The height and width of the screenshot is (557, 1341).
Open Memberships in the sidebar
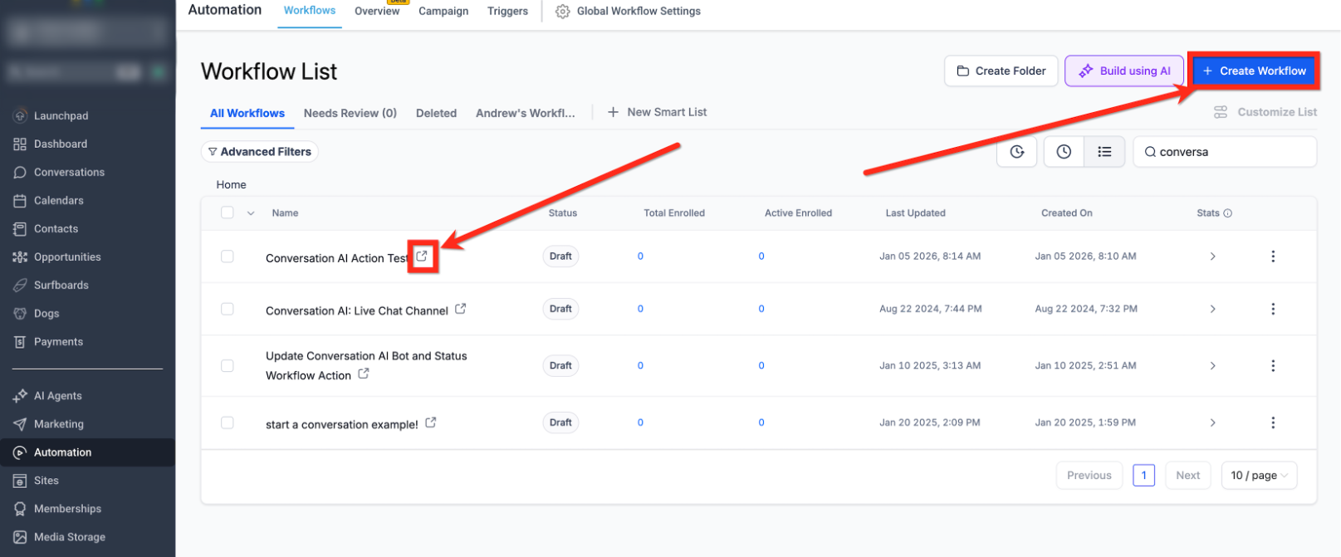click(x=67, y=509)
